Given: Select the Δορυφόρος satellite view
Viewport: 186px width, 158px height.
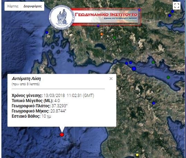Looking at the screenshot, I should [32, 6].
